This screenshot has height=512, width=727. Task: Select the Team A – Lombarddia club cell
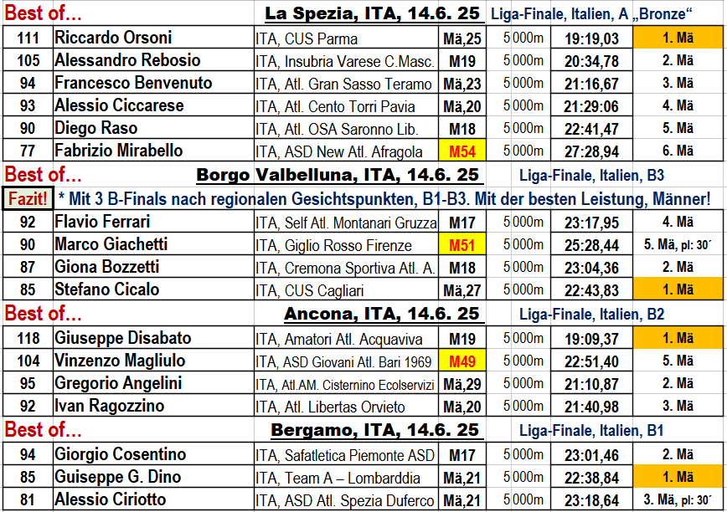click(x=347, y=477)
